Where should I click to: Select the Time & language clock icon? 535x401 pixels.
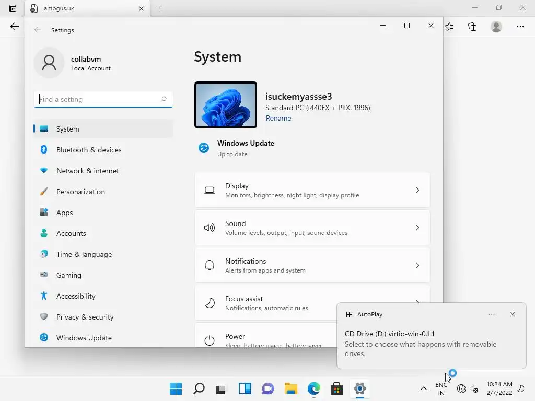point(44,254)
